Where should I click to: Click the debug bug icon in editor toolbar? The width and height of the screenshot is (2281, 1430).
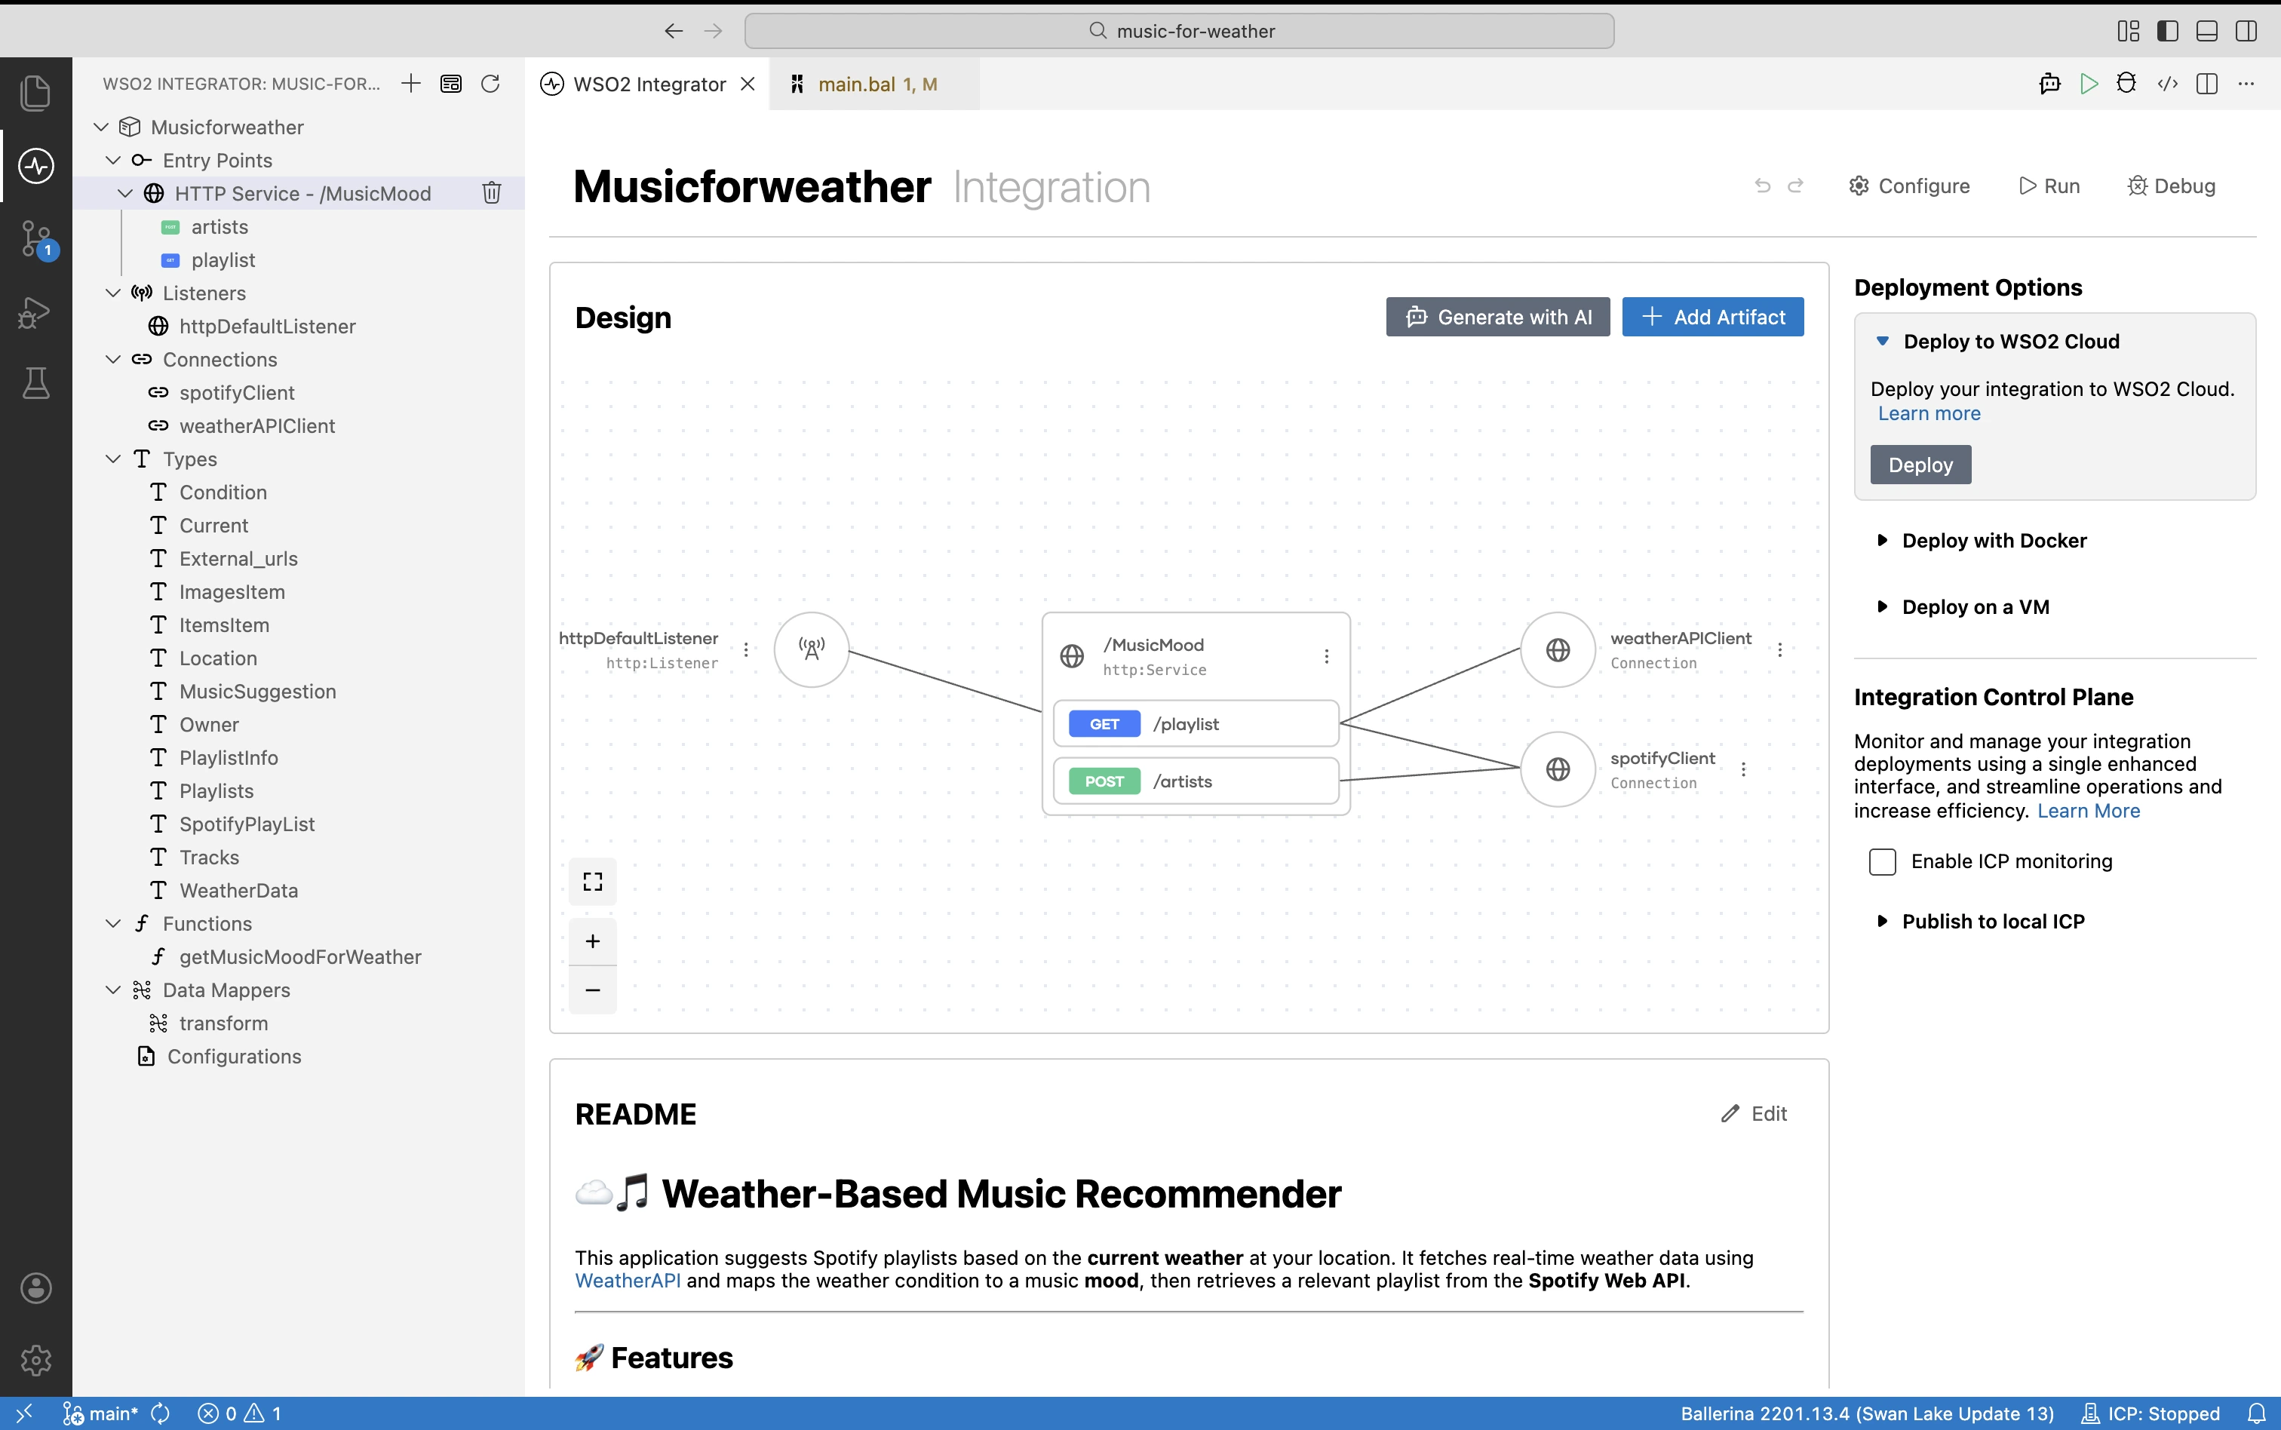click(x=2127, y=84)
